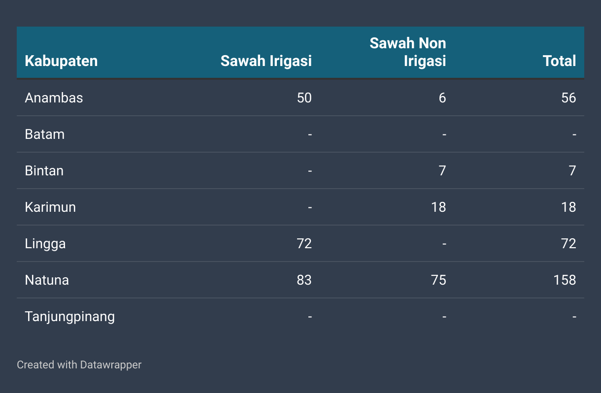Click the Sawah Irigasi column header

point(266,61)
